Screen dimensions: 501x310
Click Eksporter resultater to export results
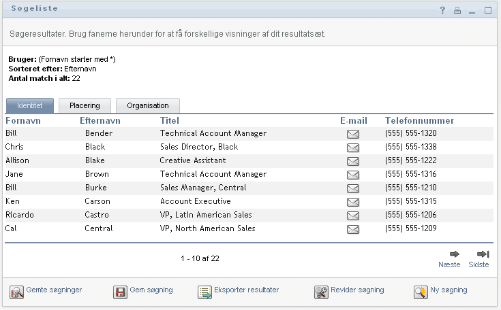pos(238,290)
